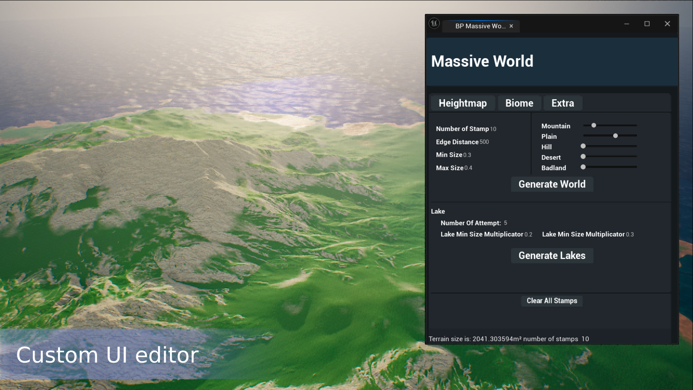Click the Clear All Stamps button

pyautogui.click(x=552, y=300)
